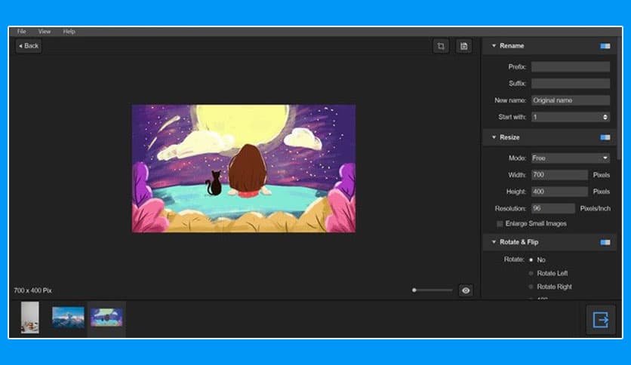Screen dimensions: 631x365
Task: Collapse the Resize section
Action: coord(494,137)
